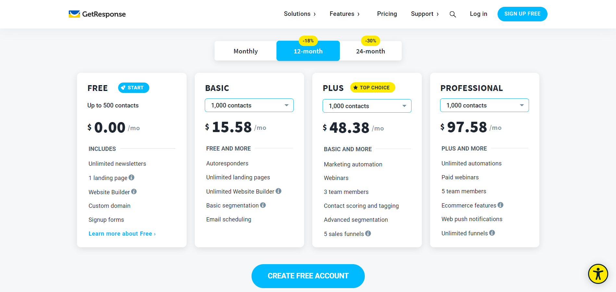This screenshot has height=292, width=616.
Task: Click the START rocket badge
Action: pos(133,88)
